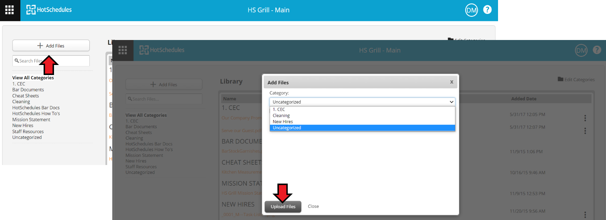Open options menu for 5/31/17 12:07 PM row

click(x=585, y=131)
